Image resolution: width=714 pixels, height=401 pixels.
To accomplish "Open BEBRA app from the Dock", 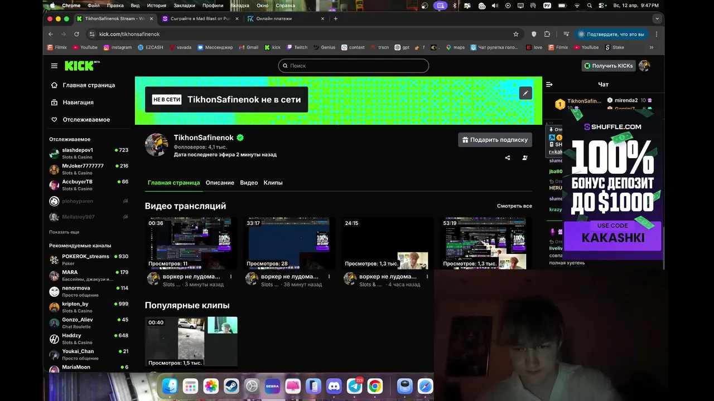I will 272,386.
